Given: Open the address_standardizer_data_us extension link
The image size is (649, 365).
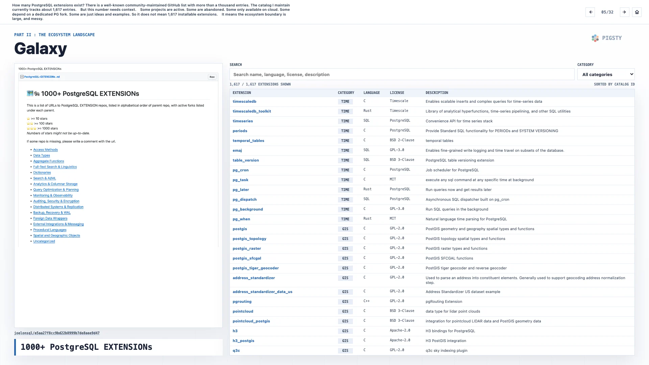Looking at the screenshot, I should 263,292.
